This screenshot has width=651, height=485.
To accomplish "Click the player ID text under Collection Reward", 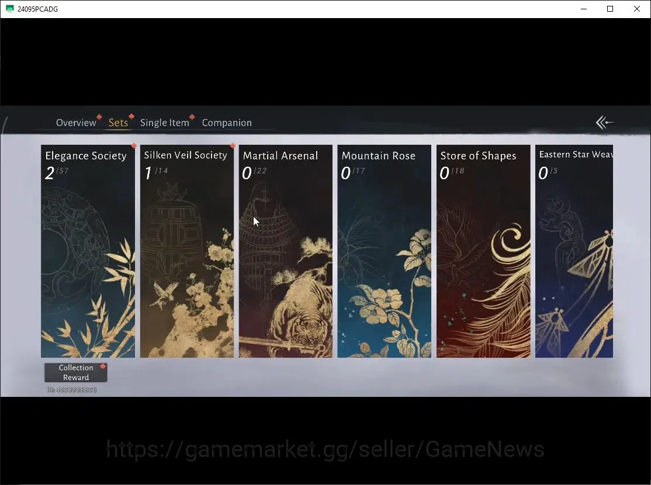I will pos(71,390).
